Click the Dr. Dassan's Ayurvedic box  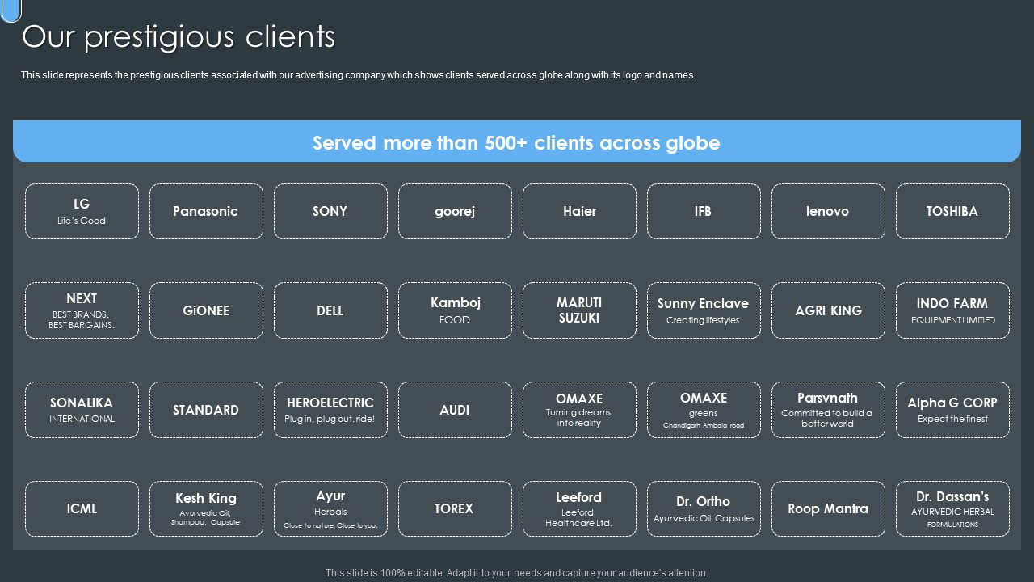click(952, 508)
